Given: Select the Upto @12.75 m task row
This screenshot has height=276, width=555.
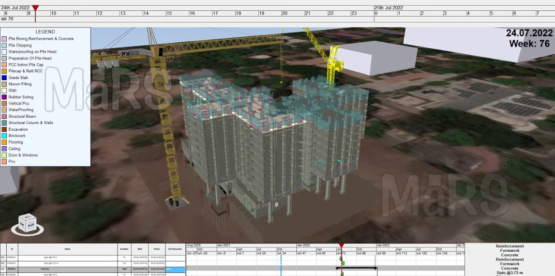Looking at the screenshot, I should click(93, 264).
